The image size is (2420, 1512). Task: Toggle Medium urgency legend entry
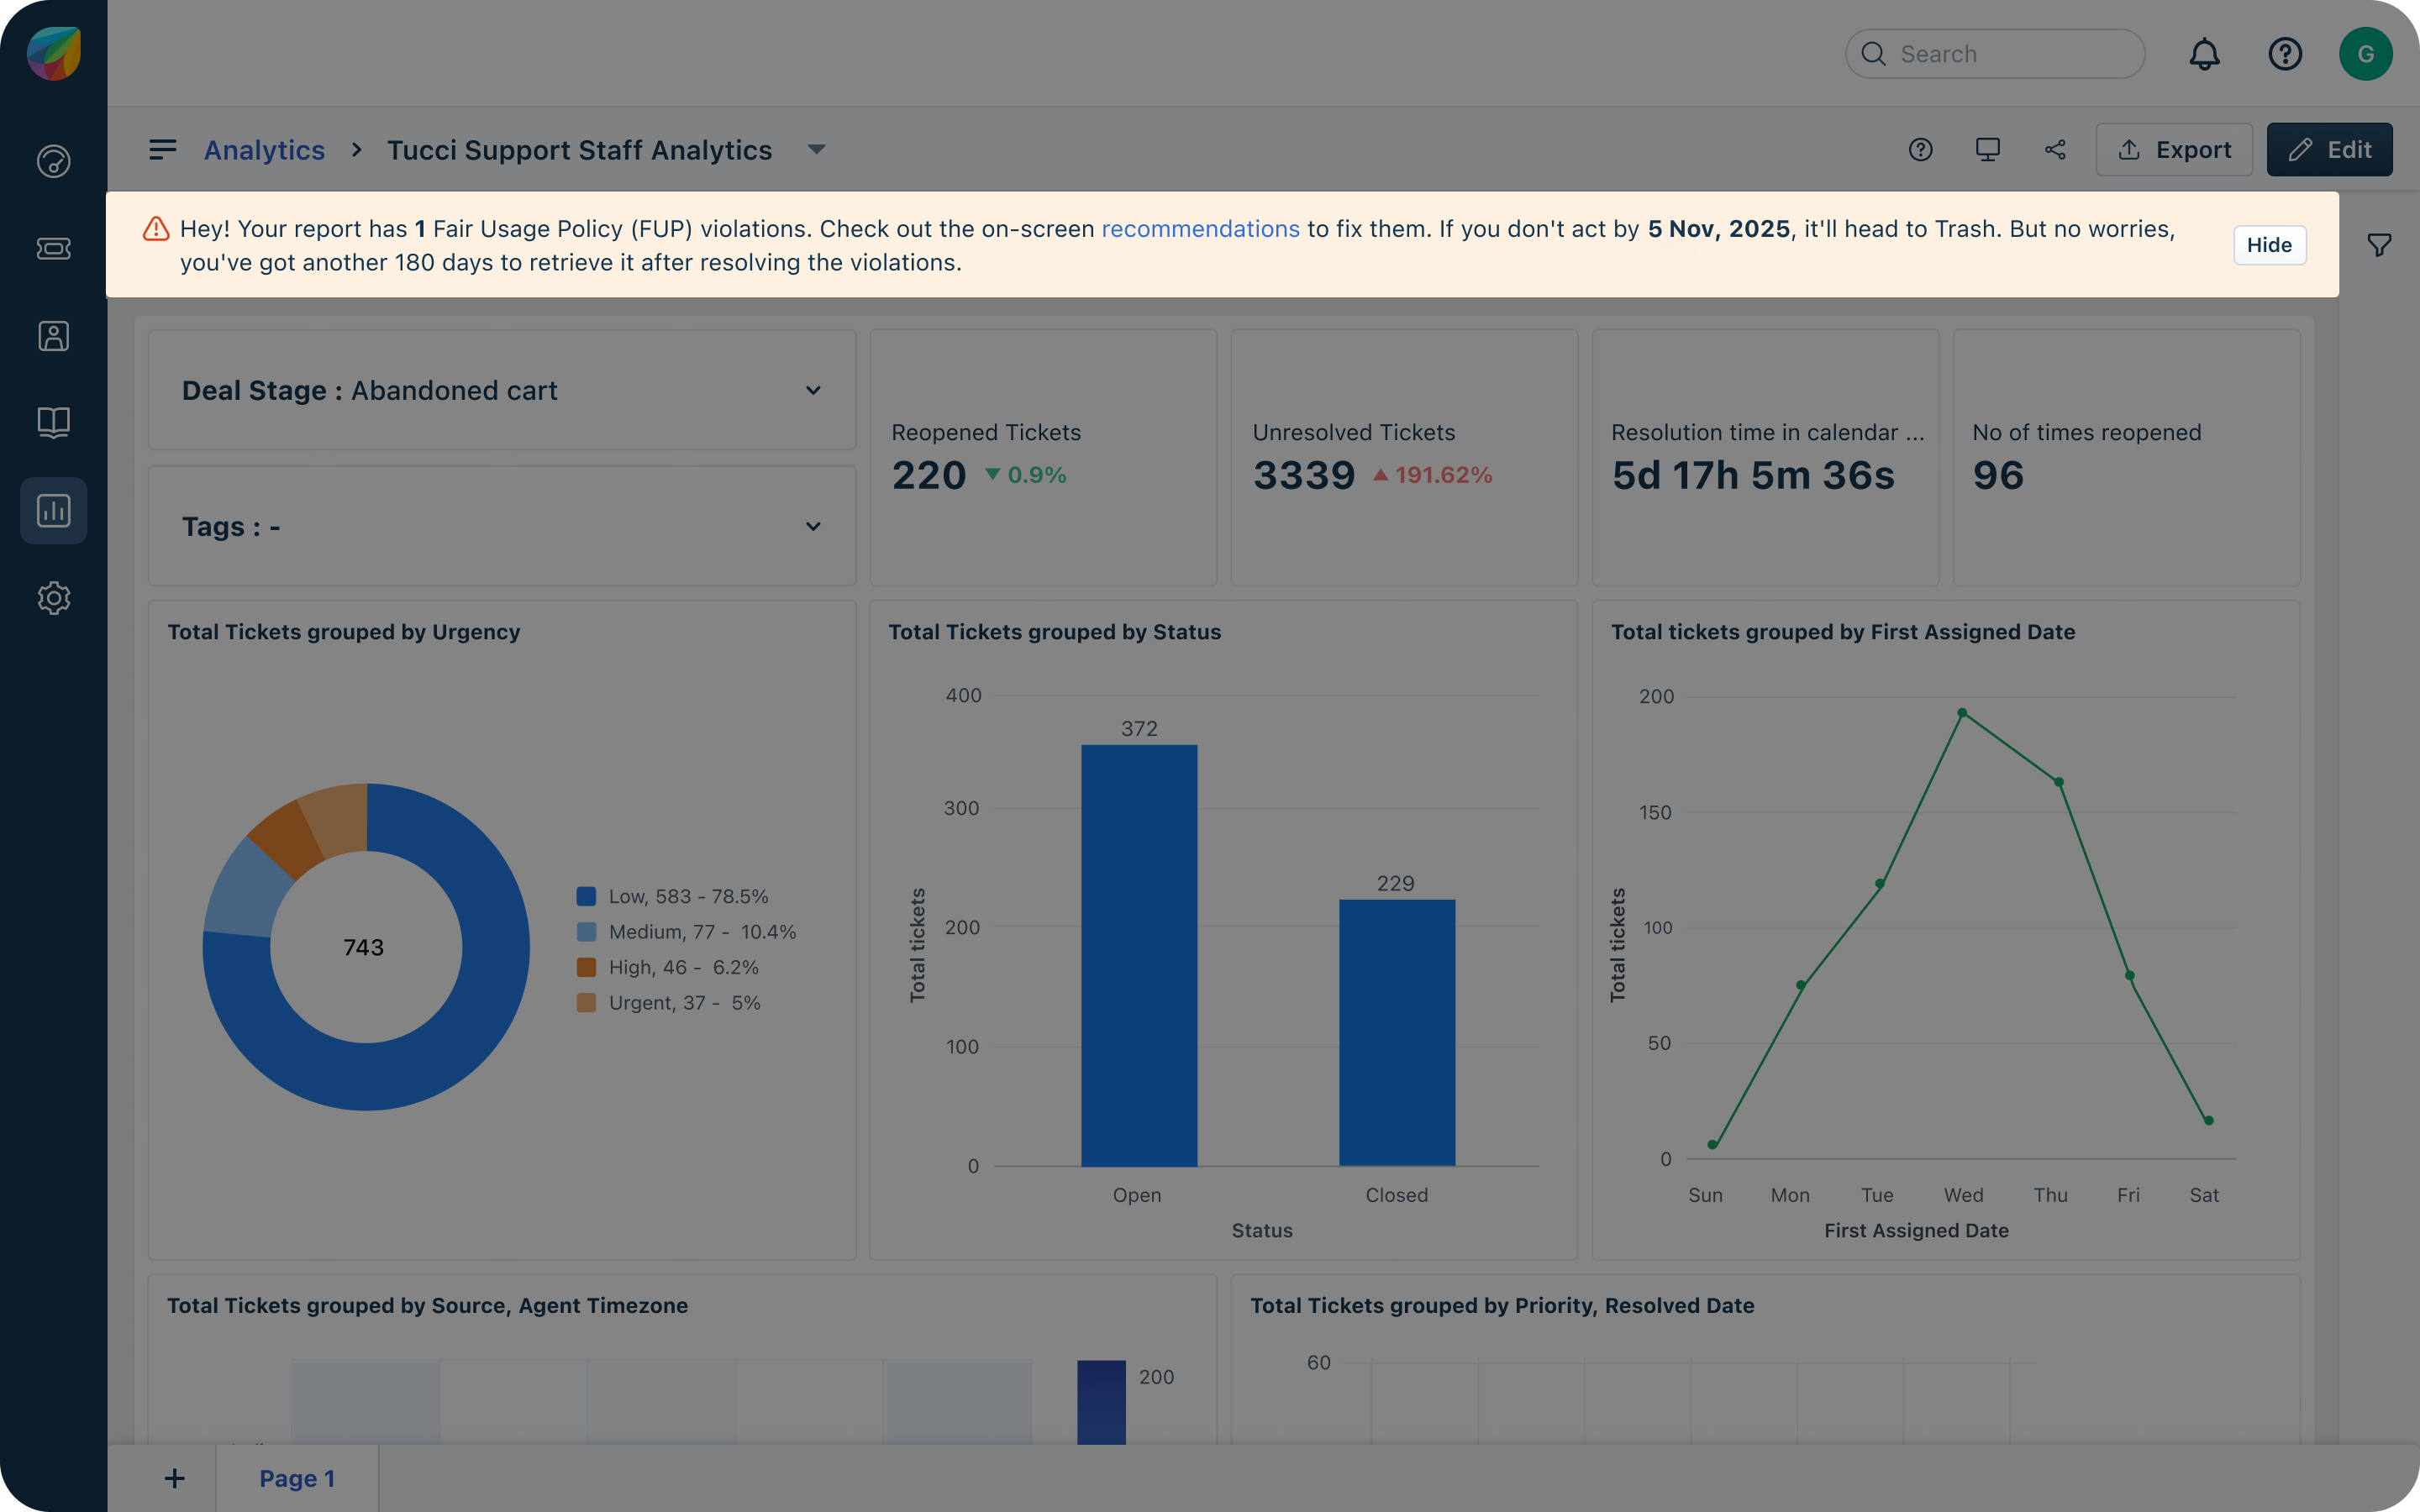tap(685, 932)
